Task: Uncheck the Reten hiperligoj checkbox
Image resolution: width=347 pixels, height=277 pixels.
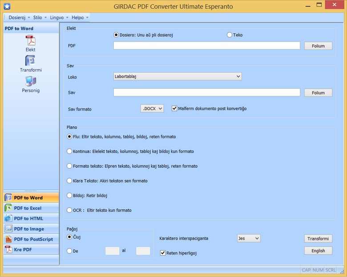Action: pyautogui.click(x=163, y=253)
